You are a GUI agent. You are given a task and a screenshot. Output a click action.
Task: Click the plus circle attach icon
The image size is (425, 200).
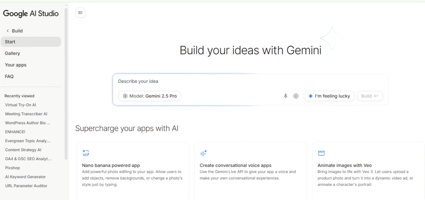(296, 96)
